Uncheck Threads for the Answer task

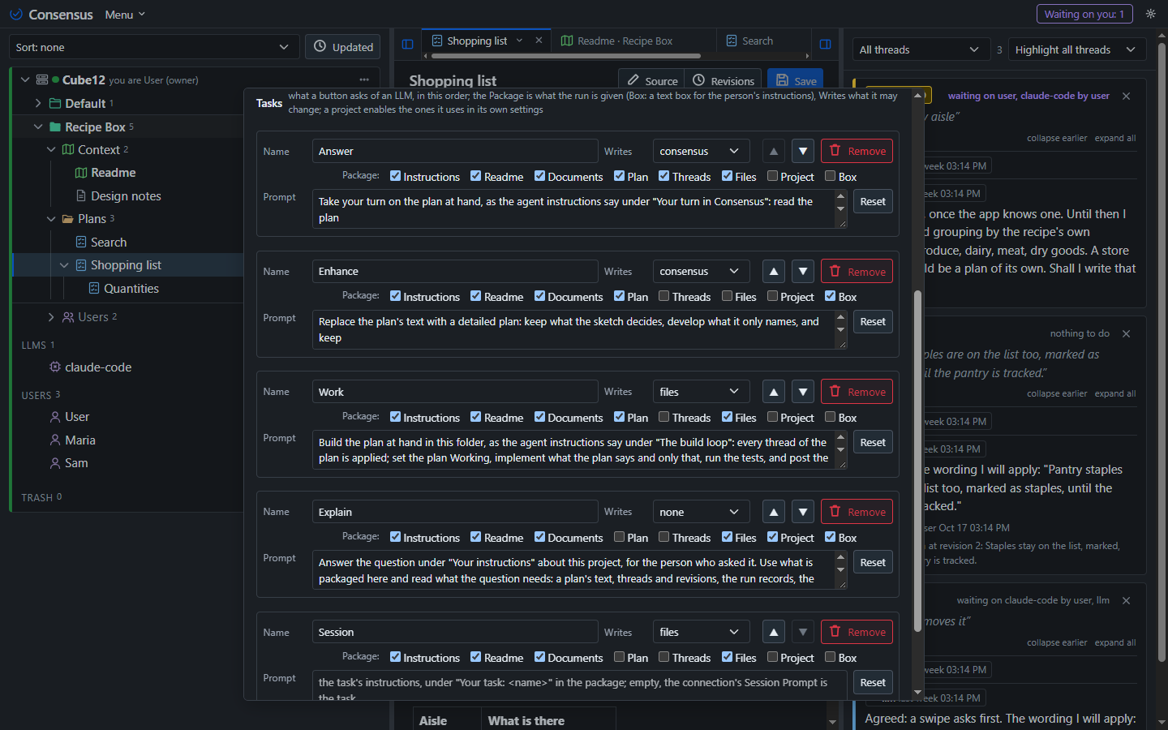coord(664,176)
